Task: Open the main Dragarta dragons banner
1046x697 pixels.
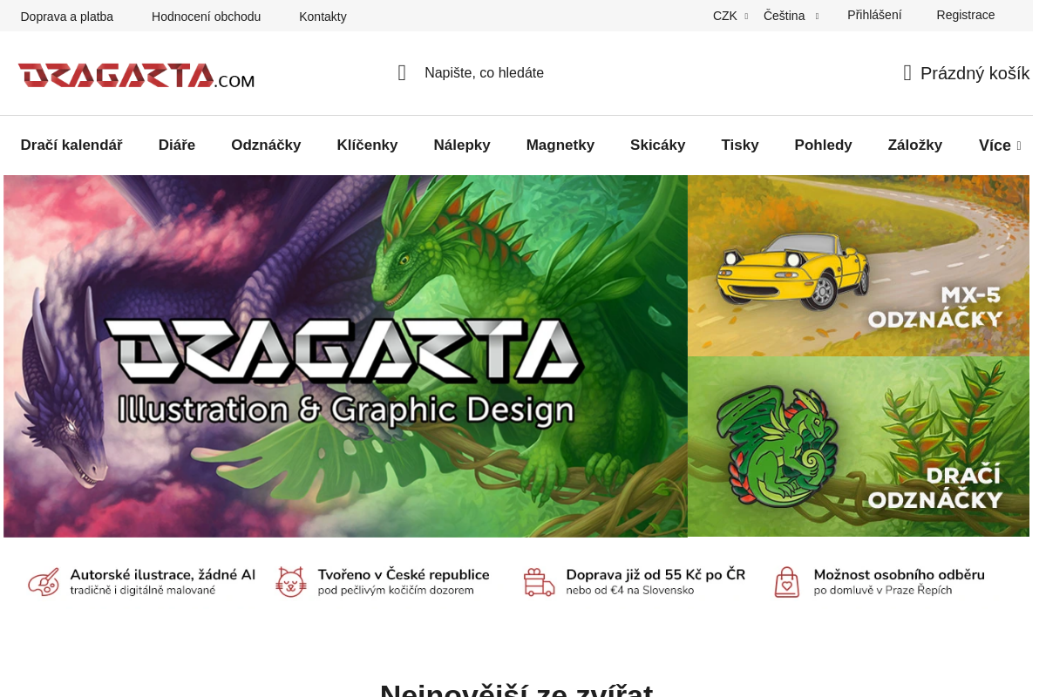Action: pyautogui.click(x=345, y=356)
